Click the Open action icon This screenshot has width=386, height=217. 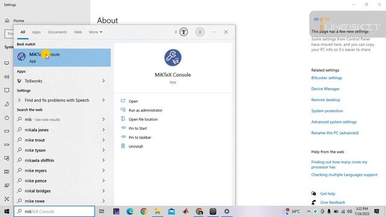(x=123, y=101)
